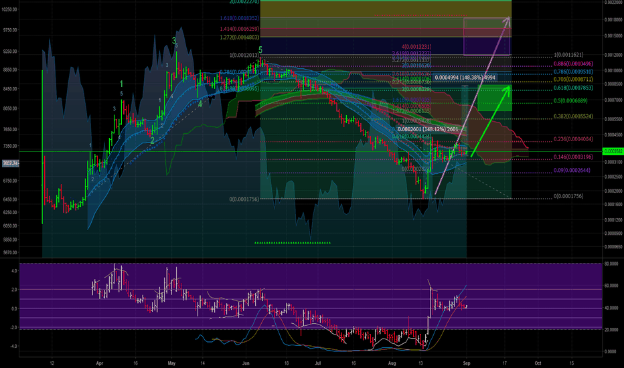This screenshot has height=368, width=624.
Task: Click the 0.146(0.0003196) retracement label
Action: tap(573, 157)
